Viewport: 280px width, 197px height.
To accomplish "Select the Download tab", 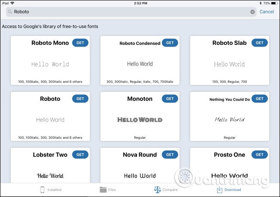I will 229,190.
